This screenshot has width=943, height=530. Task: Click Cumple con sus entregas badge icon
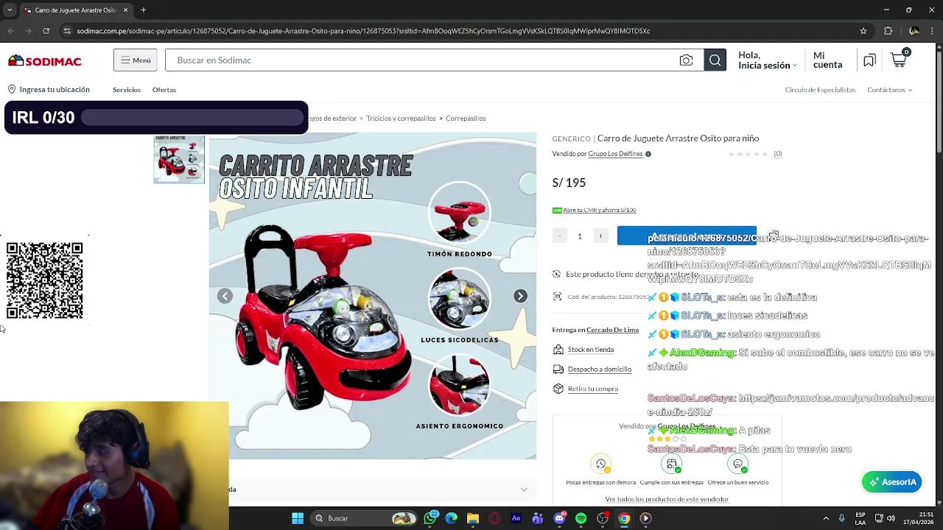672,464
